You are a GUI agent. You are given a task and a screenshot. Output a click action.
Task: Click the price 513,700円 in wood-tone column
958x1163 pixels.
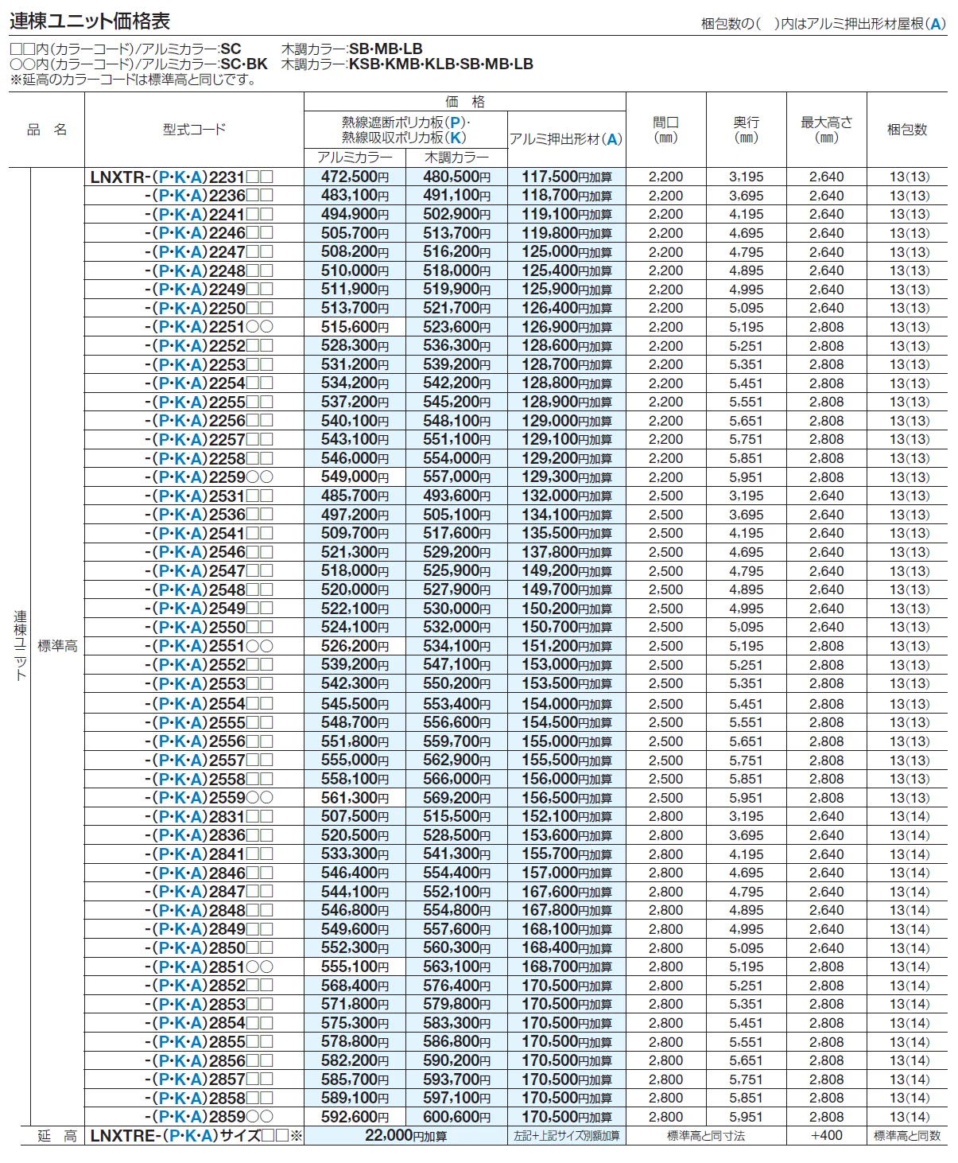click(456, 233)
